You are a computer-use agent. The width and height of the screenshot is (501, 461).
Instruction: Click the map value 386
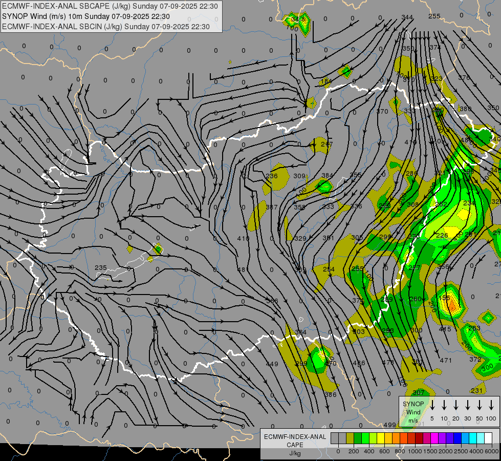(331, 394)
